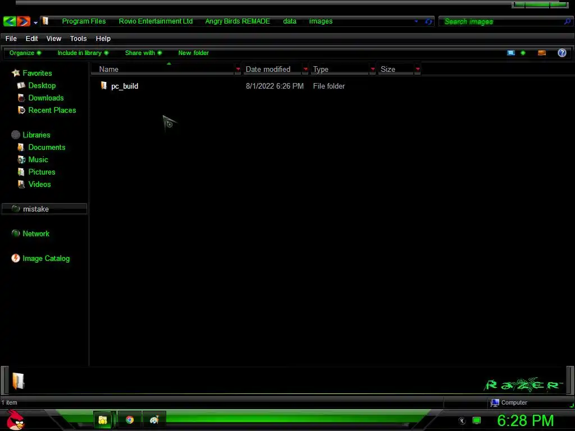The image size is (575, 431).
Task: Open Start menu with Angry Birds orb
Action: [x=15, y=420]
